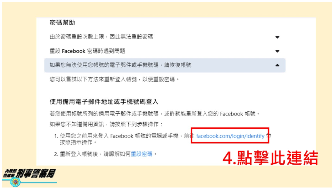Open the 重設密碼 link
334x190 pixels.
142,154
